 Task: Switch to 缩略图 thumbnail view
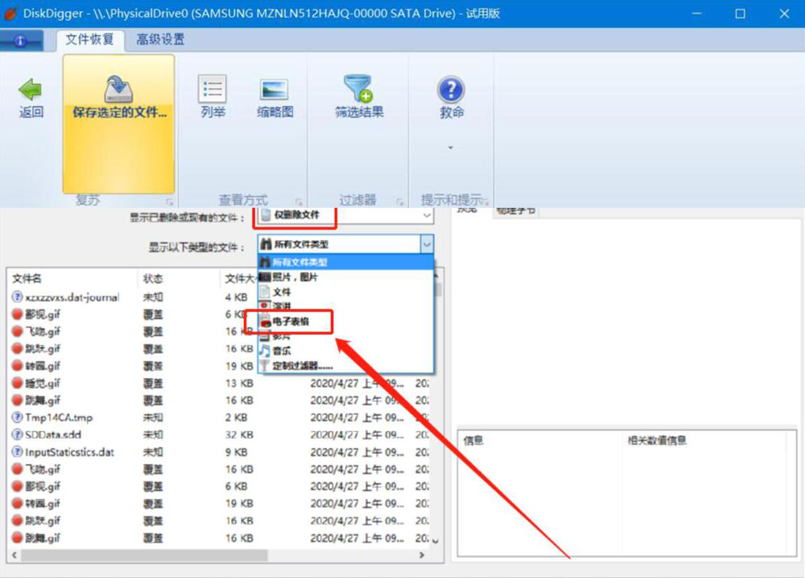coord(275,99)
